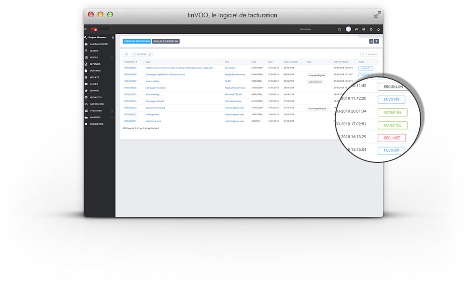The height and width of the screenshot is (291, 468).
Task: Sort by the Proposition # column header
Action: pyautogui.click(x=131, y=62)
